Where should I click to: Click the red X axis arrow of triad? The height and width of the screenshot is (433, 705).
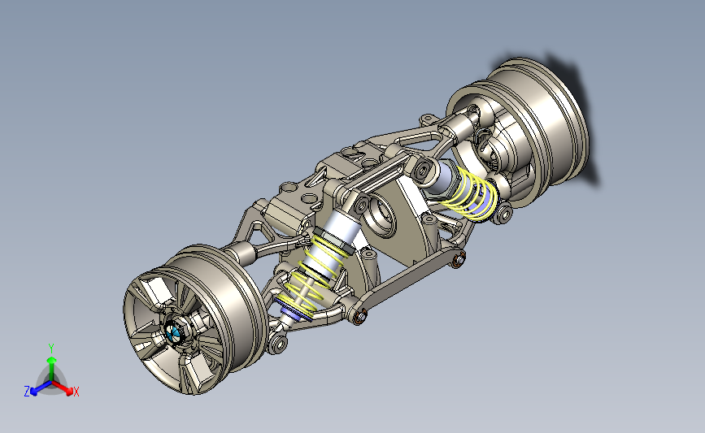62,388
